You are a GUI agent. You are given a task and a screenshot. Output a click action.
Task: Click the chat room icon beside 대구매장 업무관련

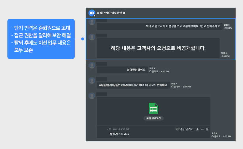point(92,13)
